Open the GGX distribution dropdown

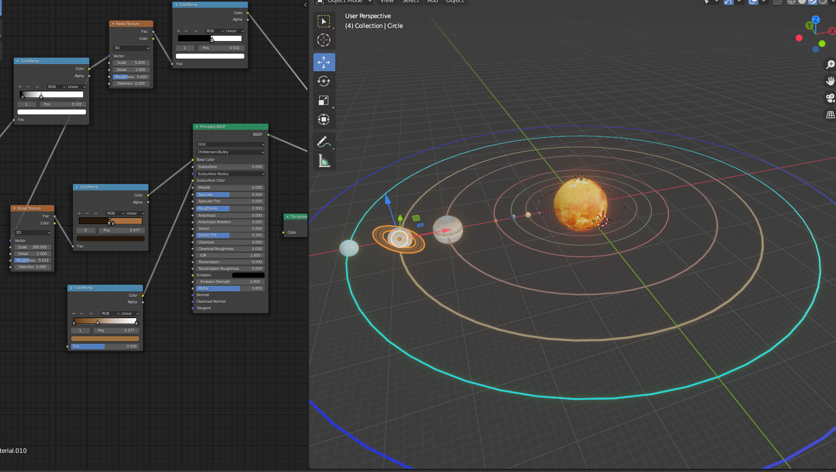click(x=231, y=144)
